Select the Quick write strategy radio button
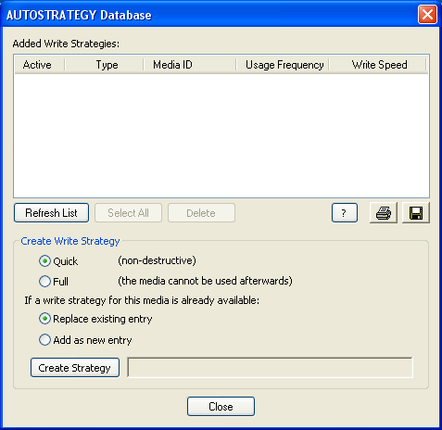The width and height of the screenshot is (442, 430). tap(44, 261)
